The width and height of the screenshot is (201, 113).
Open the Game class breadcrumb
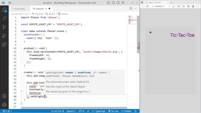[x=50, y=14]
